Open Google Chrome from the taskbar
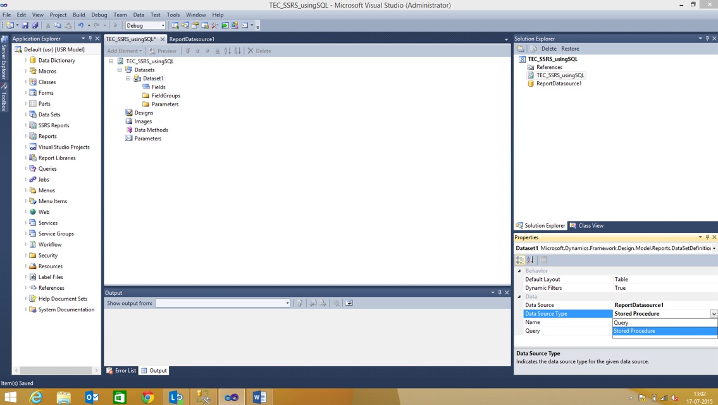The width and height of the screenshot is (718, 405). click(x=147, y=397)
